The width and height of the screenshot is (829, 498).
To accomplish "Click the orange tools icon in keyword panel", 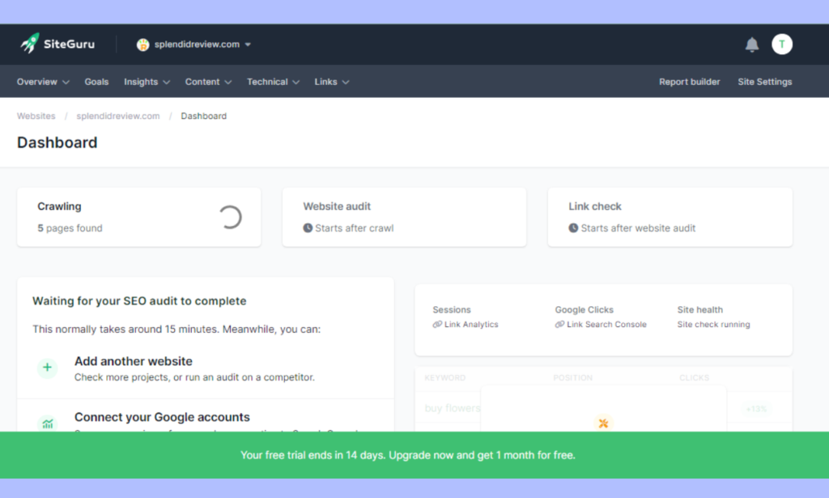I will pos(603,423).
